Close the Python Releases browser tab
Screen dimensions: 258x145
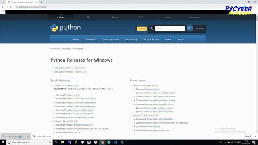tap(36, 2)
